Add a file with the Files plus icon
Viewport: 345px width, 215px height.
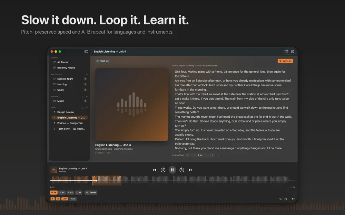tap(87, 108)
